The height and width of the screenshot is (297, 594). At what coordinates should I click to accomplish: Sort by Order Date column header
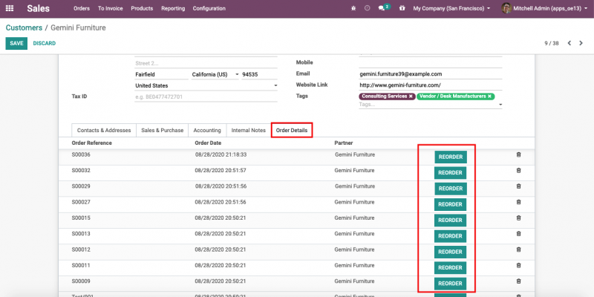[208, 143]
